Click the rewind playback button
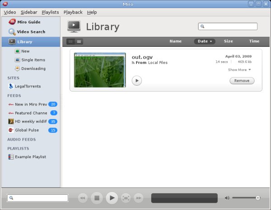This screenshot has height=210, width=271. click(83, 198)
